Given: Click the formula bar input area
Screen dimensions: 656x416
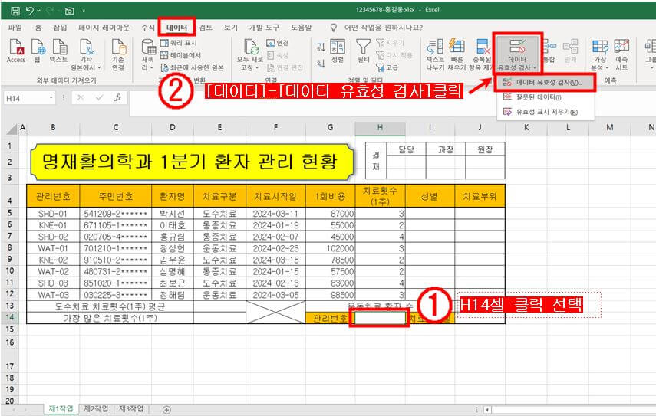Looking at the screenshot, I should (391, 103).
